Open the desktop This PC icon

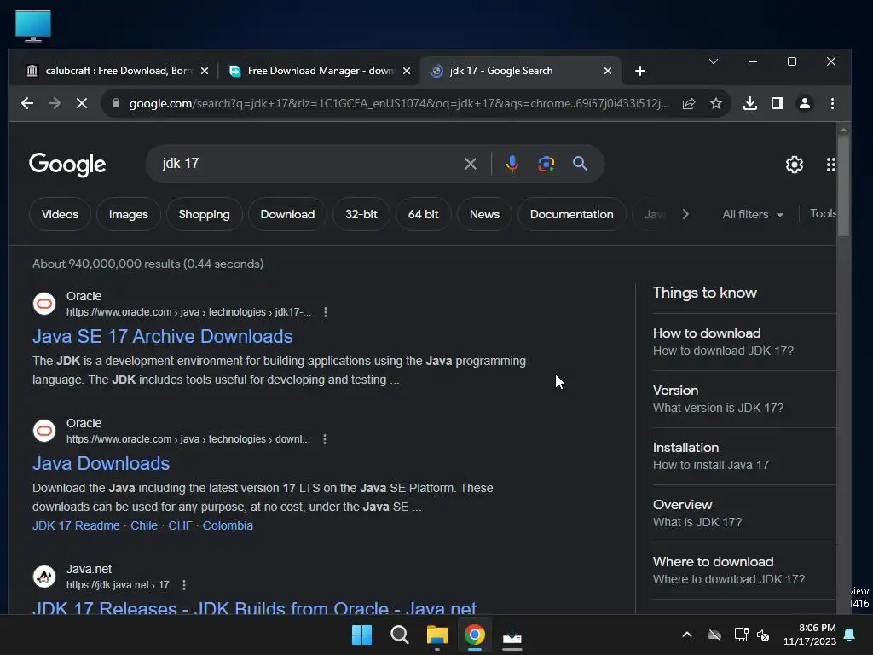point(33,26)
